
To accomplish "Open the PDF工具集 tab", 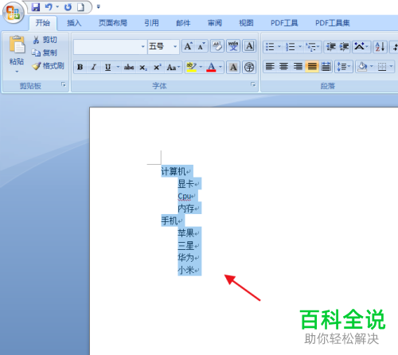I will pyautogui.click(x=333, y=23).
